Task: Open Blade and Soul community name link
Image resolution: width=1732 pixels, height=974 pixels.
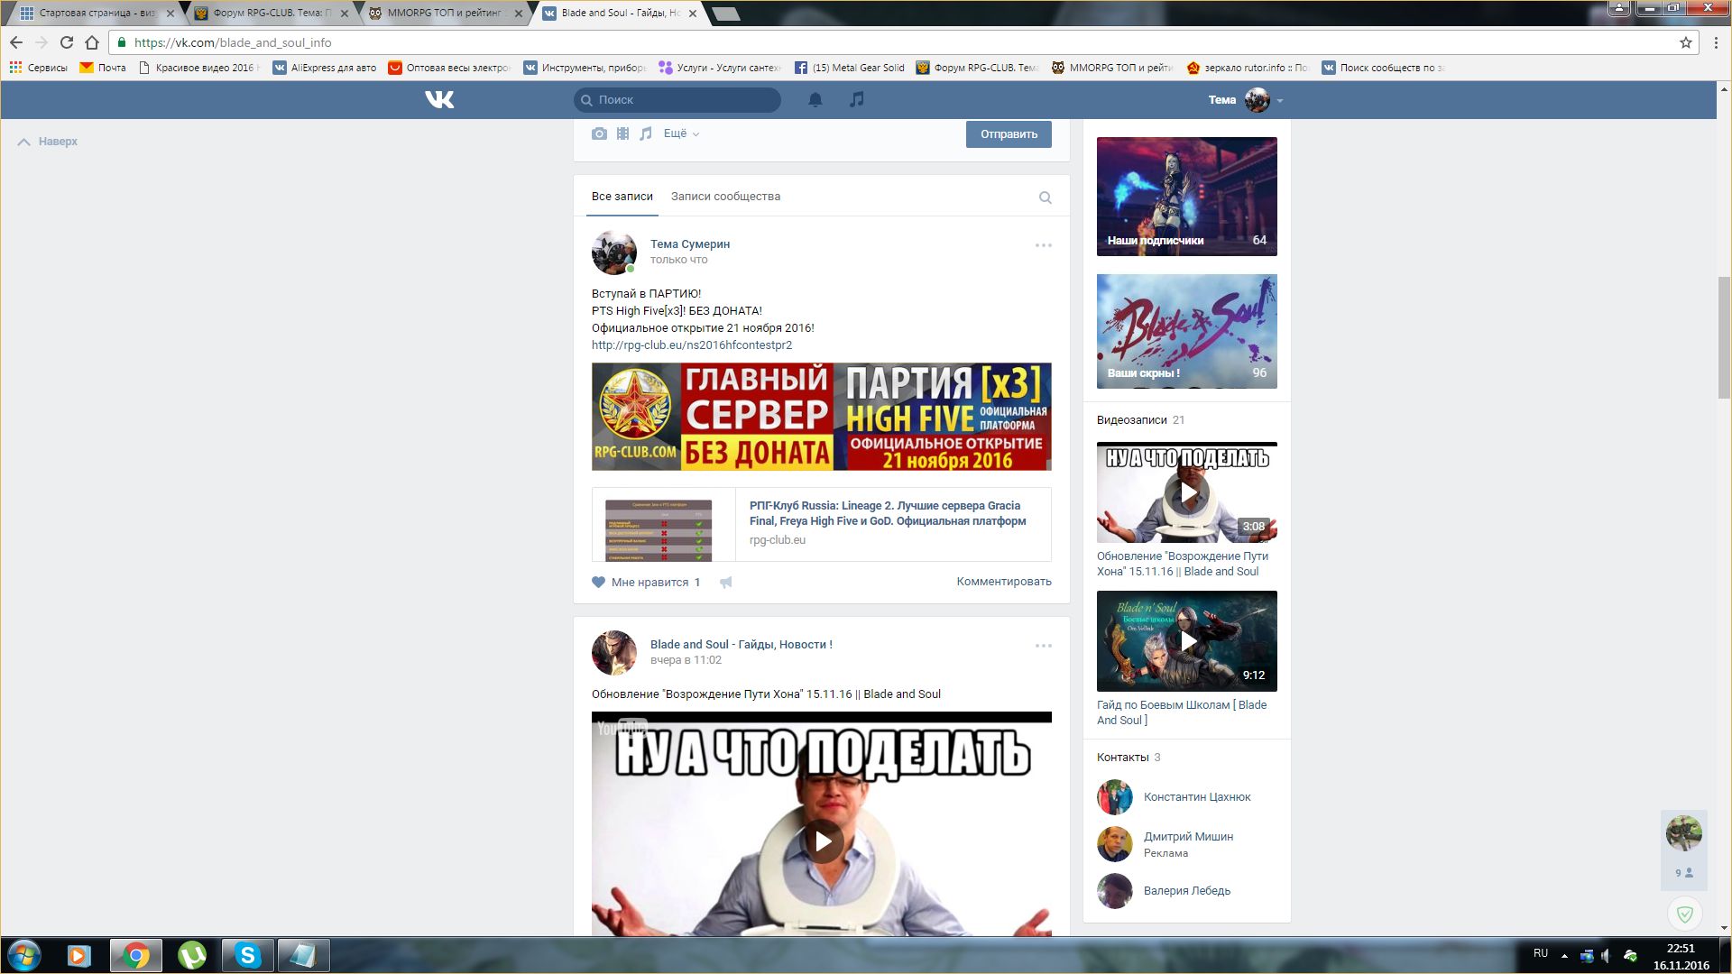Action: (742, 645)
